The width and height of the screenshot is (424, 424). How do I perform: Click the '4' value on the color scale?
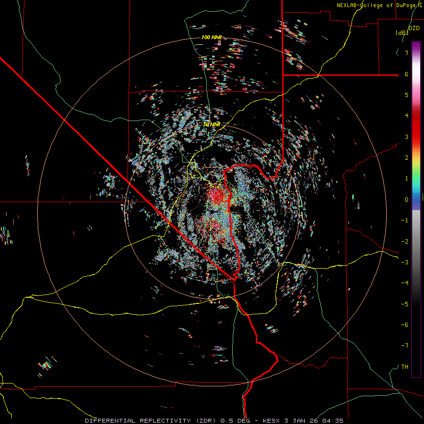click(407, 116)
